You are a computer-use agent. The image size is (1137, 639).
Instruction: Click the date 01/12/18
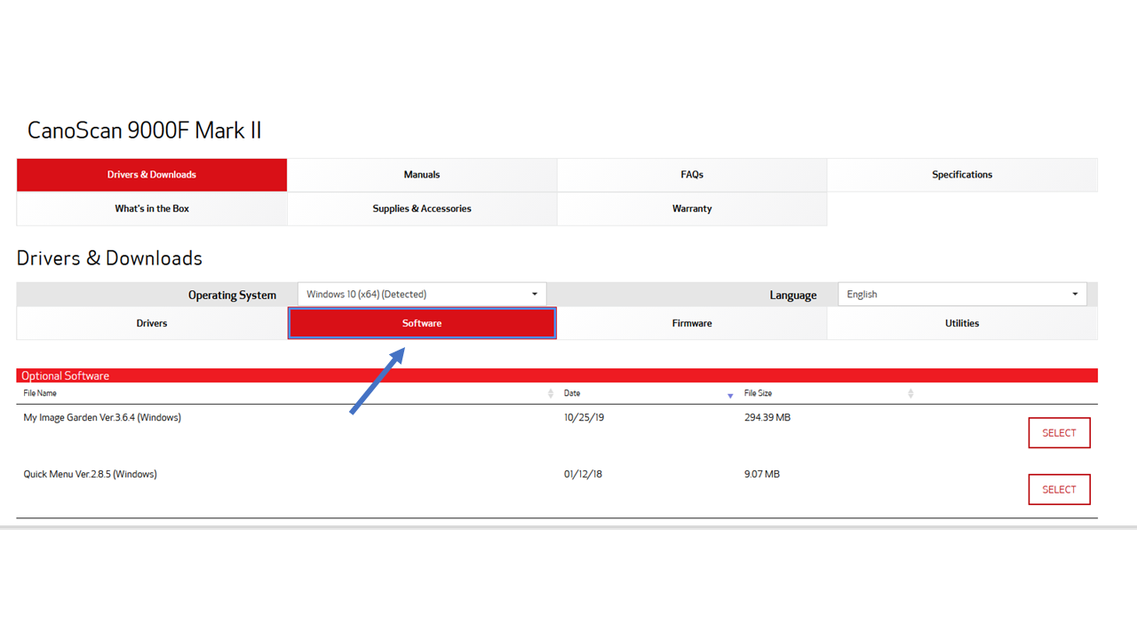tap(583, 474)
